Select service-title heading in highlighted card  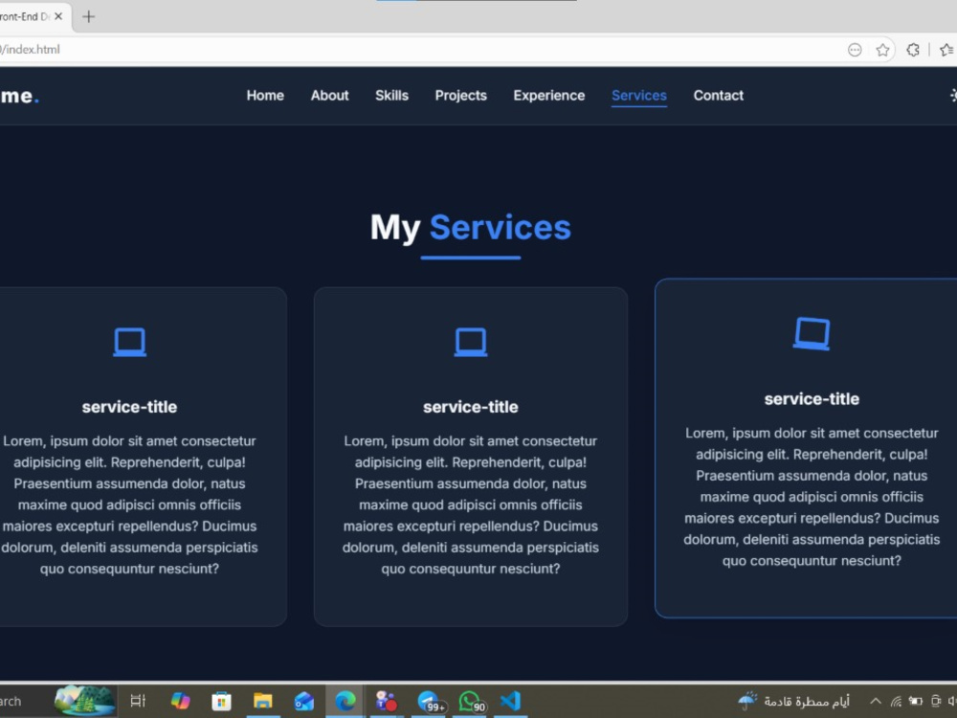[x=812, y=398]
